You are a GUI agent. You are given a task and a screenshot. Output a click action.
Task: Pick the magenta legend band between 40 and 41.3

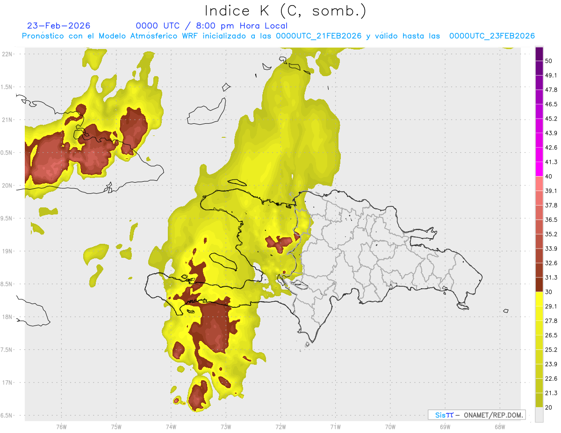point(539,169)
